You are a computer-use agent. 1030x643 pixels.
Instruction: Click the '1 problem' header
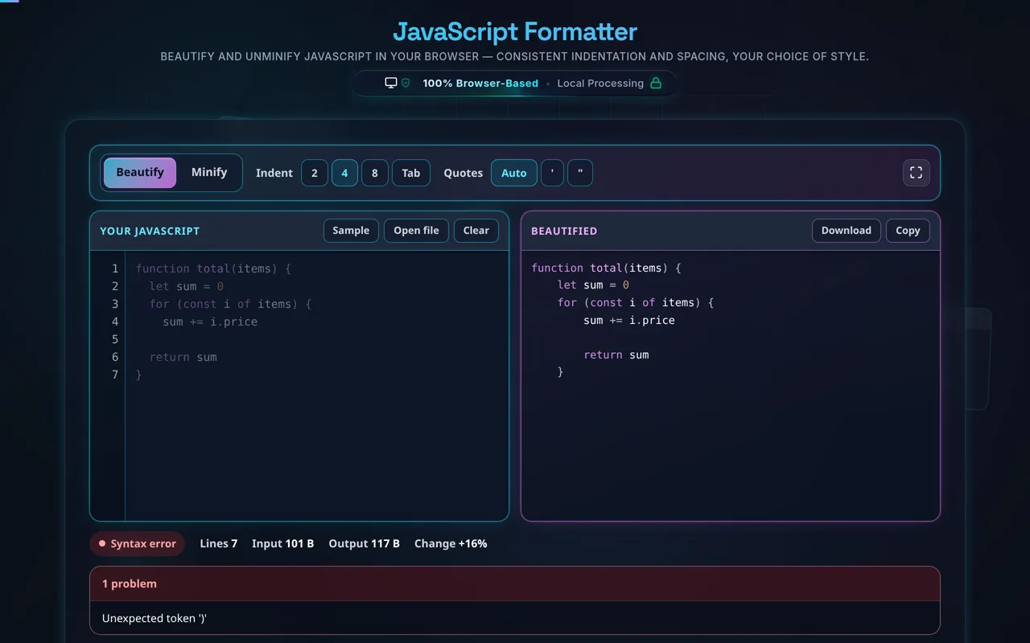[515, 584]
